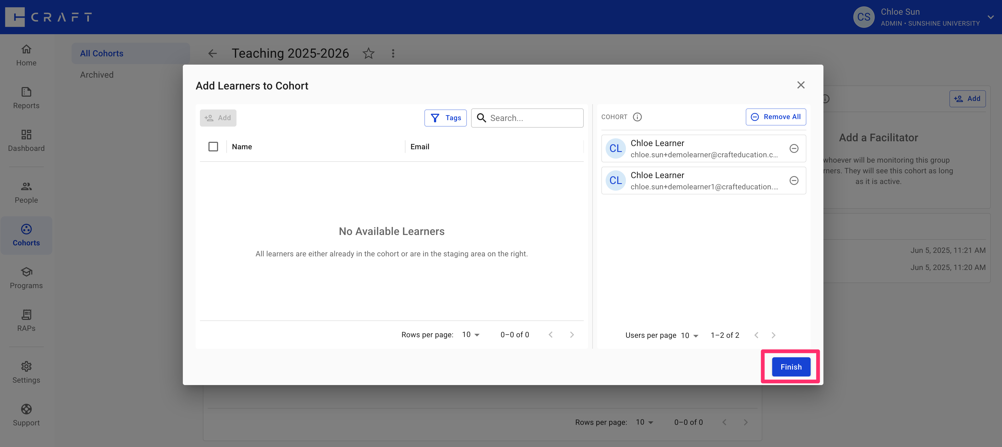Expand users per page dropdown

click(690, 335)
